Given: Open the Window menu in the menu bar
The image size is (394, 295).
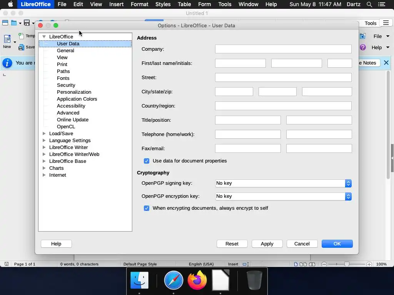Looking at the screenshot, I should (x=248, y=4).
